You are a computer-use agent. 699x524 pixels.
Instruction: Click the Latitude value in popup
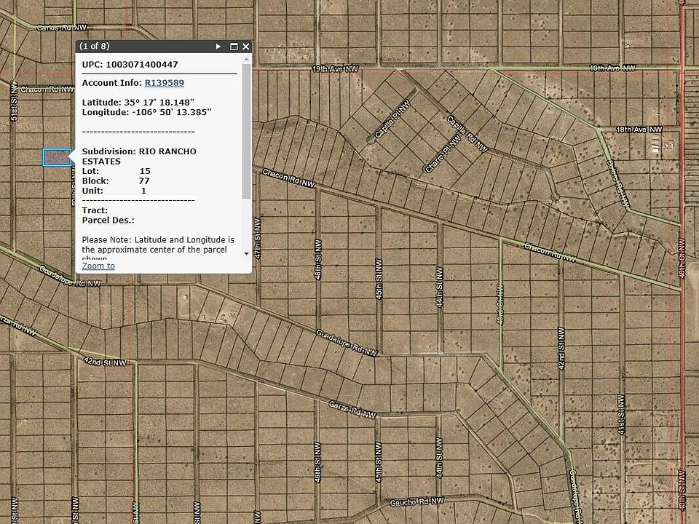coord(165,102)
